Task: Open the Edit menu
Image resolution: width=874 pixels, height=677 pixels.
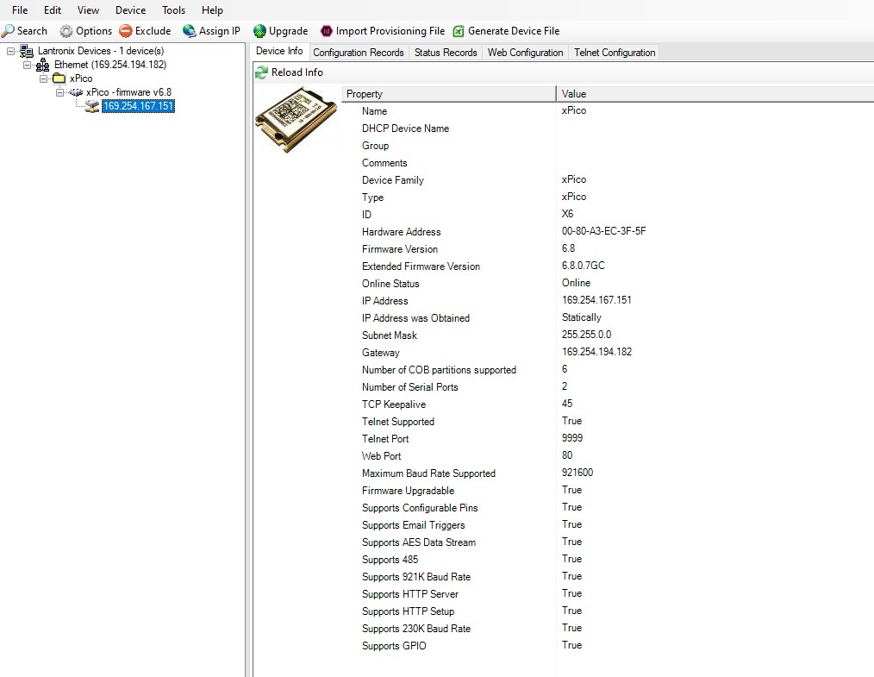Action: pos(53,10)
